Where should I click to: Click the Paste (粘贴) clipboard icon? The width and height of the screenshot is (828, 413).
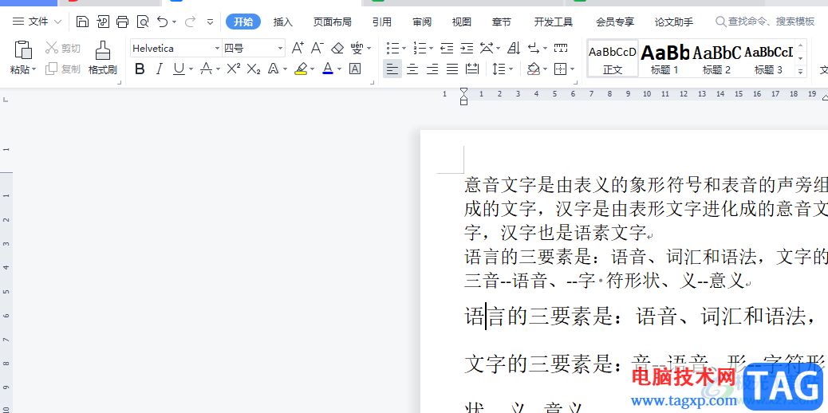(x=22, y=50)
